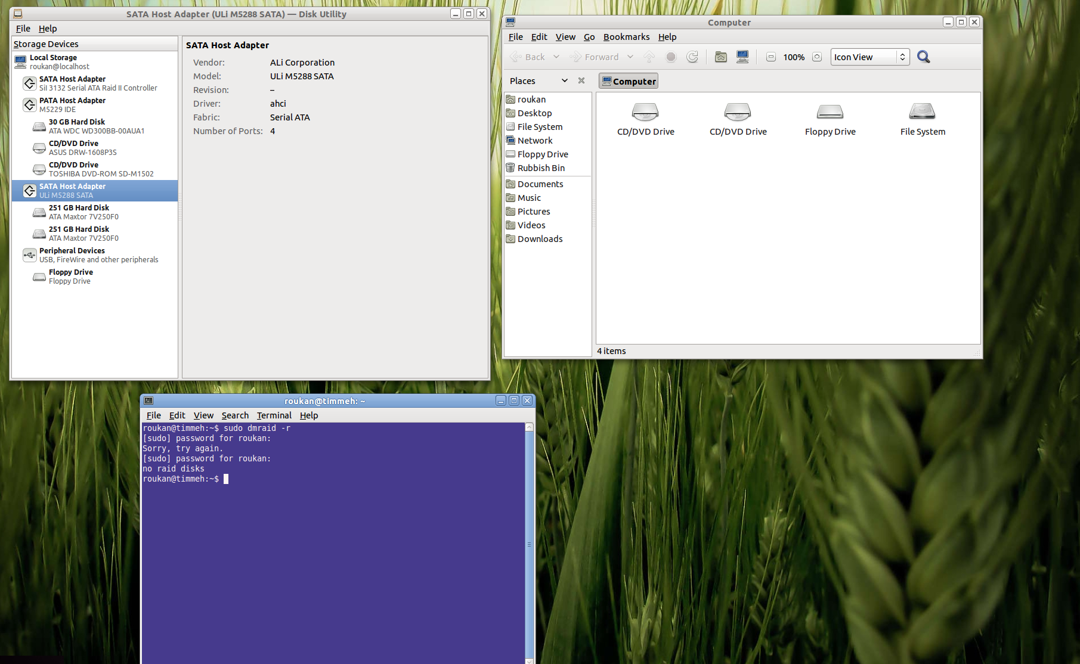The height and width of the screenshot is (664, 1080).
Task: Open Videos bookmark in sidebar
Action: [x=548, y=225]
